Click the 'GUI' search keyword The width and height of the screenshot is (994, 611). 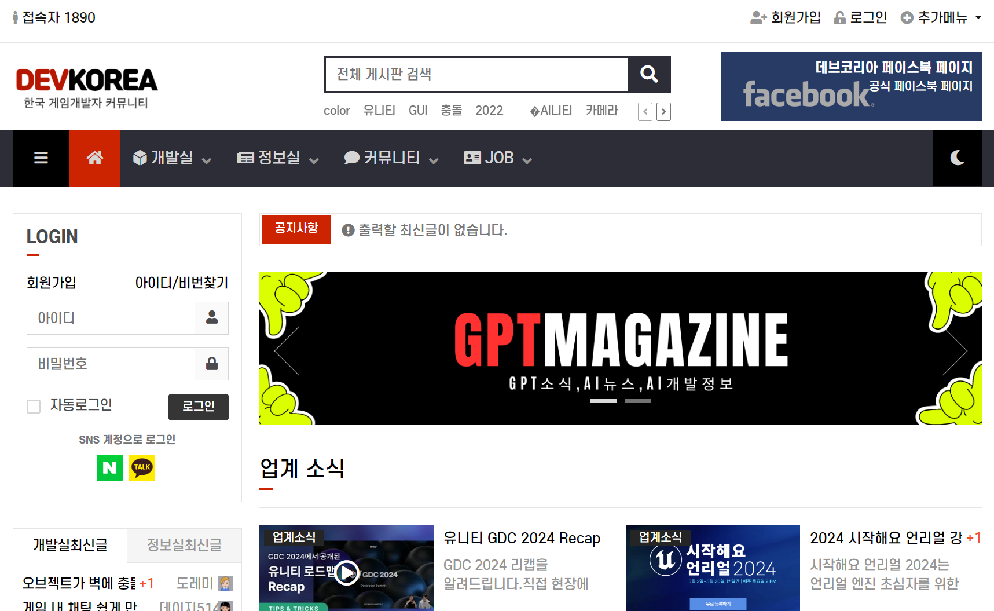(x=418, y=111)
